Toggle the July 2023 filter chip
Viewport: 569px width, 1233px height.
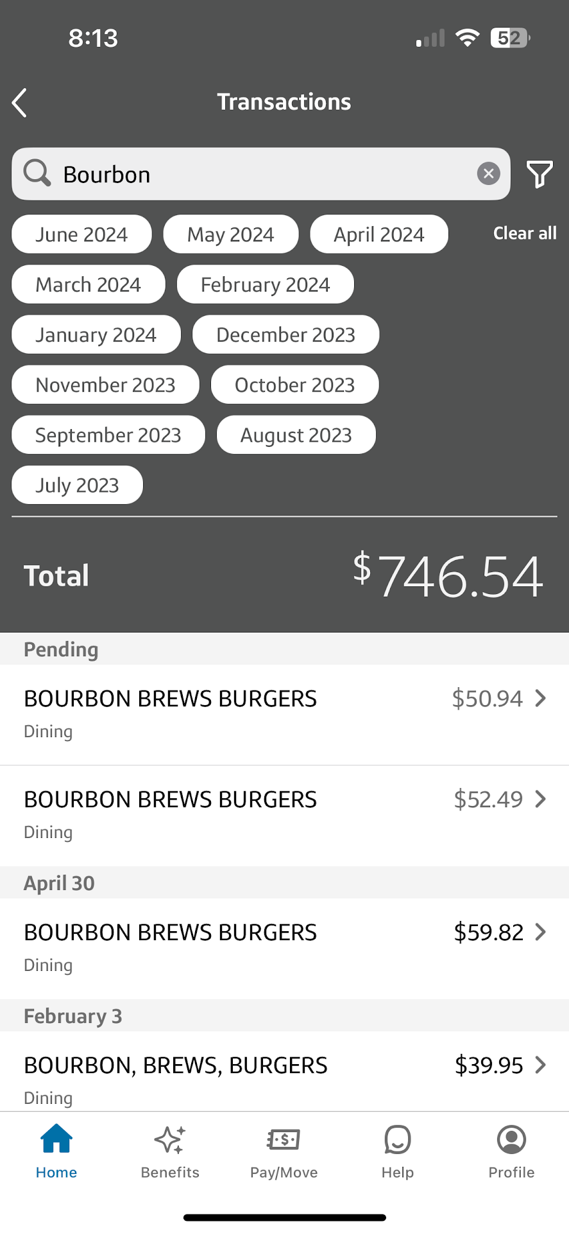tap(77, 485)
